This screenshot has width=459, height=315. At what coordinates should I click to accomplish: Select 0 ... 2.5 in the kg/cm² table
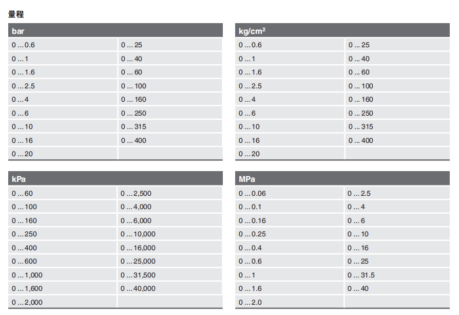coord(250,86)
